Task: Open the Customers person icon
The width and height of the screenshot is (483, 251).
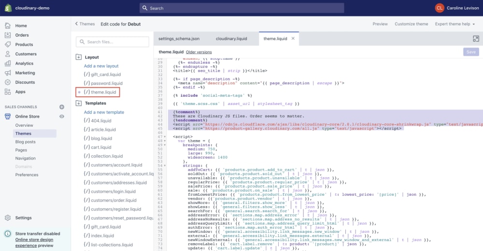Action: pos(8,54)
